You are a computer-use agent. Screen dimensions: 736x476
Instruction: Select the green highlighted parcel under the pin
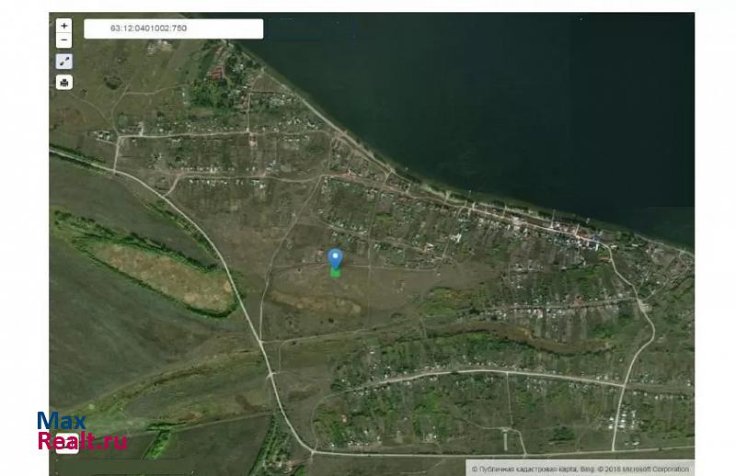(x=335, y=272)
